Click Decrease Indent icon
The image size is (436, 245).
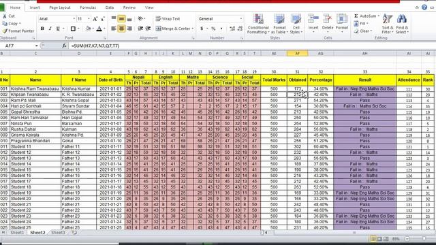point(140,29)
